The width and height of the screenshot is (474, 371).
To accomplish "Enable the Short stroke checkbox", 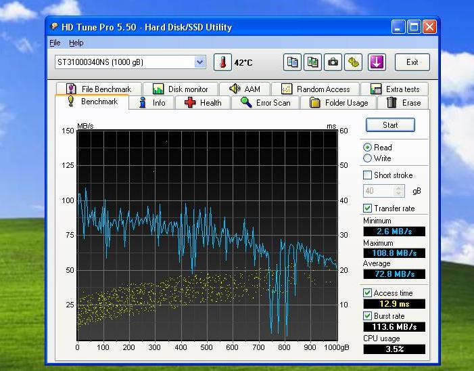I will click(367, 175).
